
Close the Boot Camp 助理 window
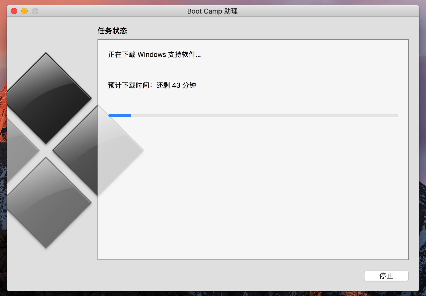click(14, 11)
